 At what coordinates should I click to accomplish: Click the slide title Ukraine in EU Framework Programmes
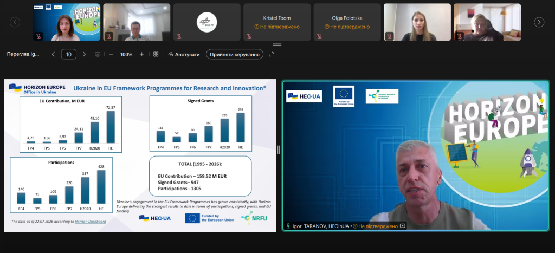(x=170, y=88)
